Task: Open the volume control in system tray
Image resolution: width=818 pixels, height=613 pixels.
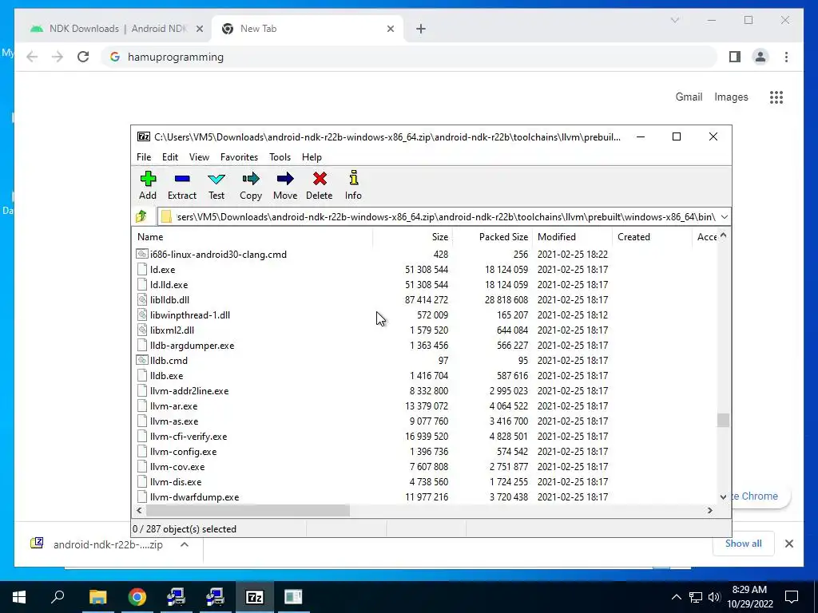Action: (x=714, y=597)
